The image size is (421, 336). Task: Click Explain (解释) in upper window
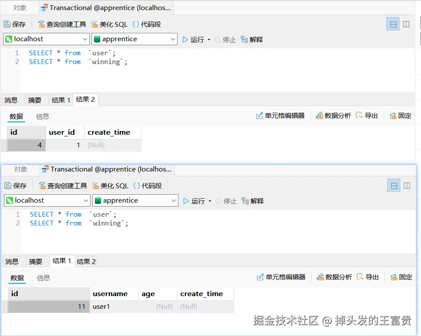pos(252,39)
